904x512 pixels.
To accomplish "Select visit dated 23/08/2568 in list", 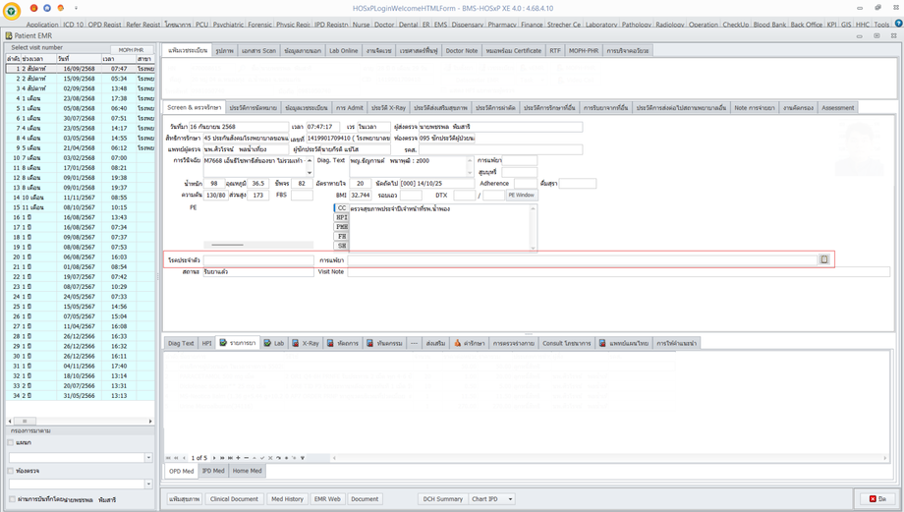I will tap(81, 98).
